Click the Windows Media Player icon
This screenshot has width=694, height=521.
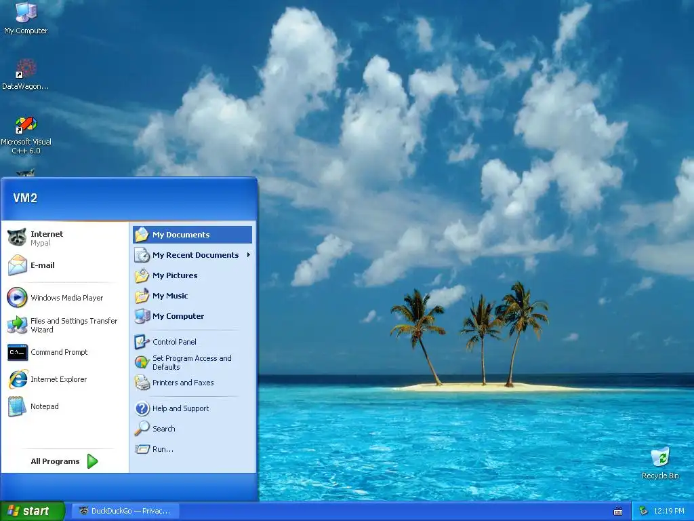17,298
